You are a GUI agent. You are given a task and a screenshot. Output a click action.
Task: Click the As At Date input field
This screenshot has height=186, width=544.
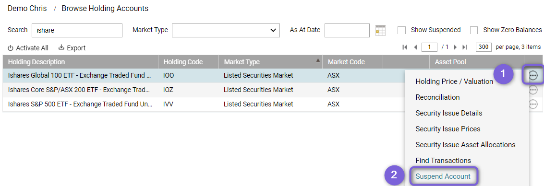(x=347, y=31)
